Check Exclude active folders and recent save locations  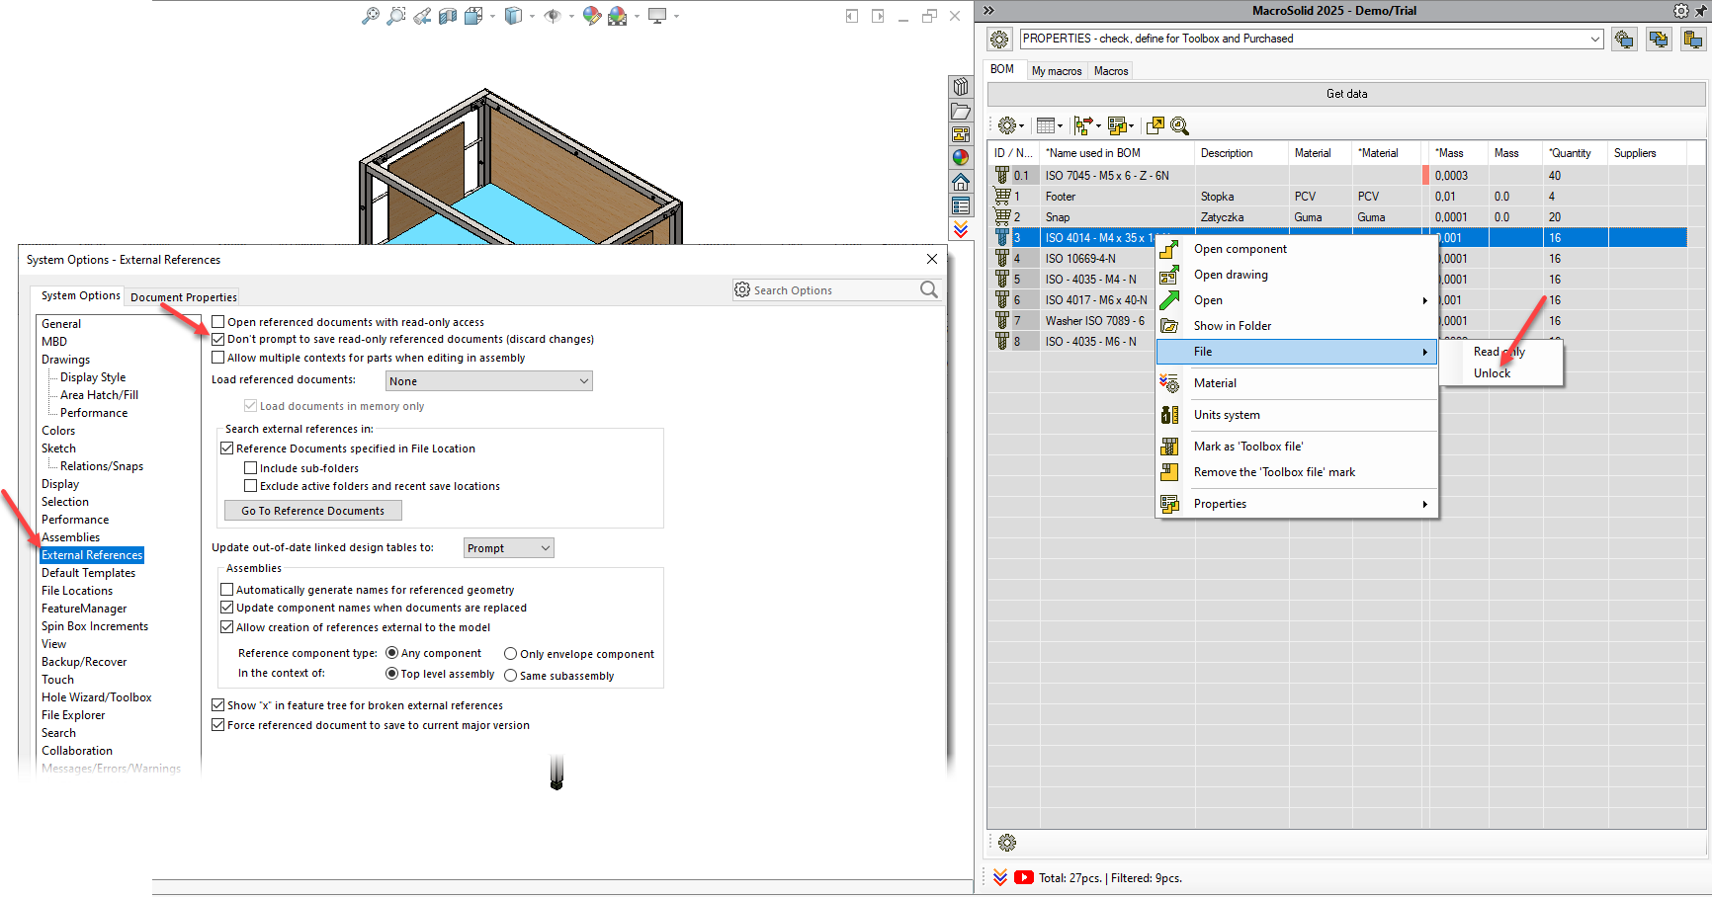click(x=251, y=486)
